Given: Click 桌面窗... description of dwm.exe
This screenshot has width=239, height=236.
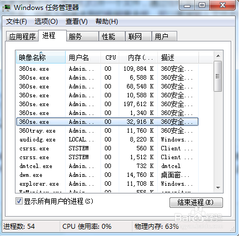Looking at the screenshot, I should (x=175, y=175).
